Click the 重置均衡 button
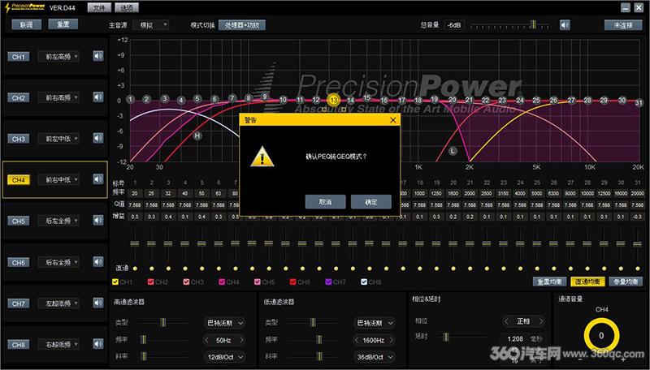 [550, 282]
